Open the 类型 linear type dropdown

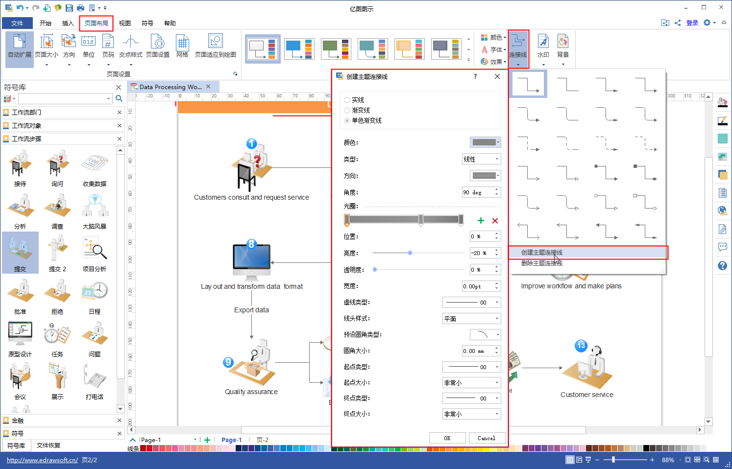[481, 159]
